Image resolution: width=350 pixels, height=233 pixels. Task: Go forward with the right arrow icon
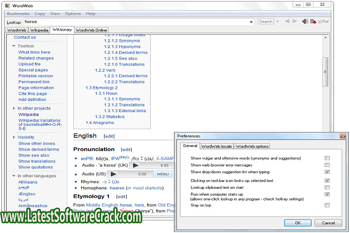pyautogui.click(x=295, y=21)
